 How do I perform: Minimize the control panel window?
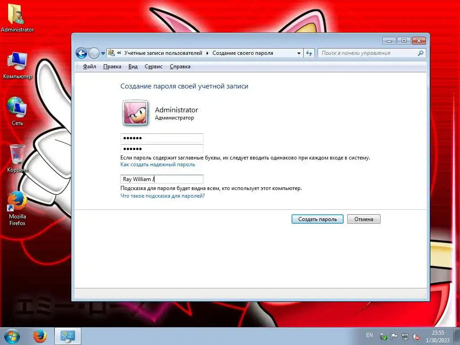point(389,40)
